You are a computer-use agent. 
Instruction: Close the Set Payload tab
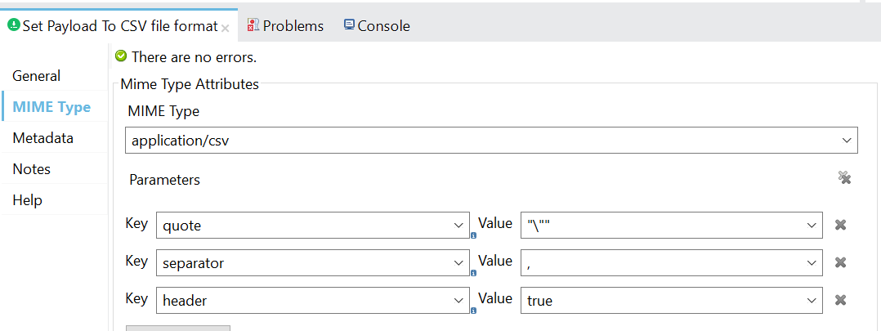pos(226,27)
